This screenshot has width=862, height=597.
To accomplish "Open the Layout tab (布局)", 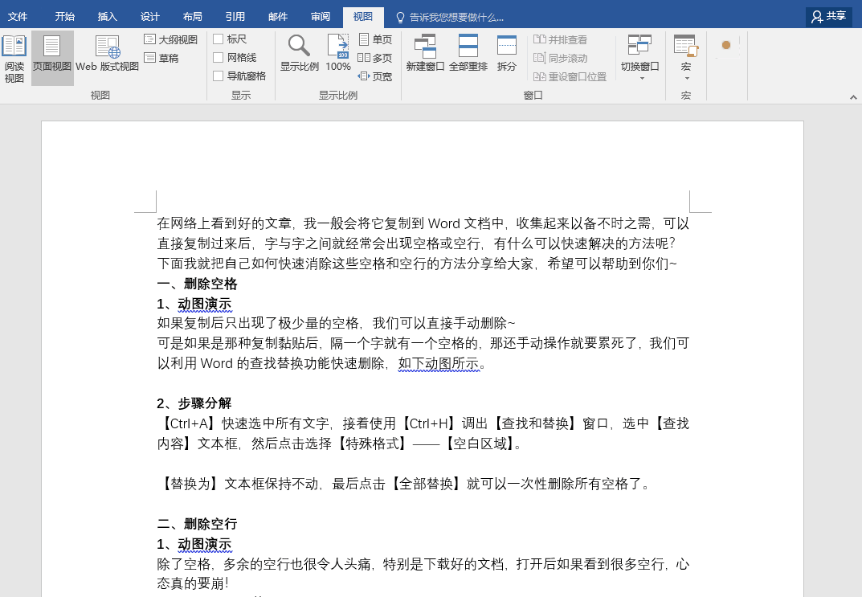I will click(193, 17).
